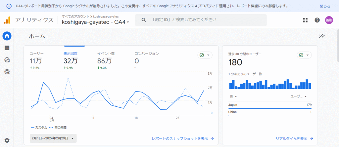The width and height of the screenshot is (339, 147).
Task: Open the Reports bar-chart icon
Action: coord(7,48)
